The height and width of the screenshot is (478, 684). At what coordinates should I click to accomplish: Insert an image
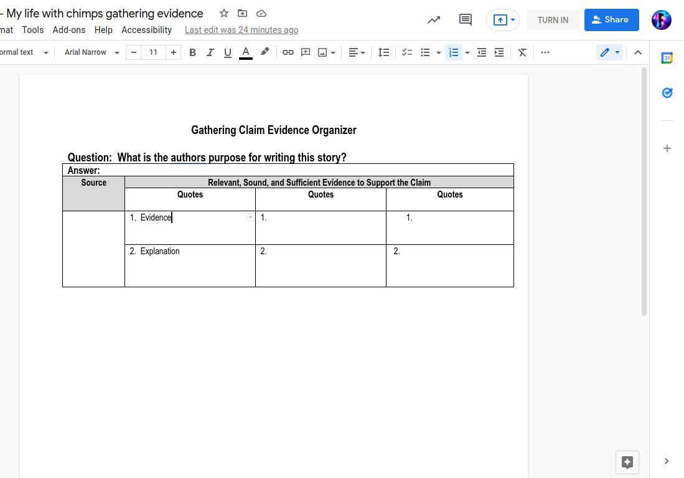pos(322,52)
